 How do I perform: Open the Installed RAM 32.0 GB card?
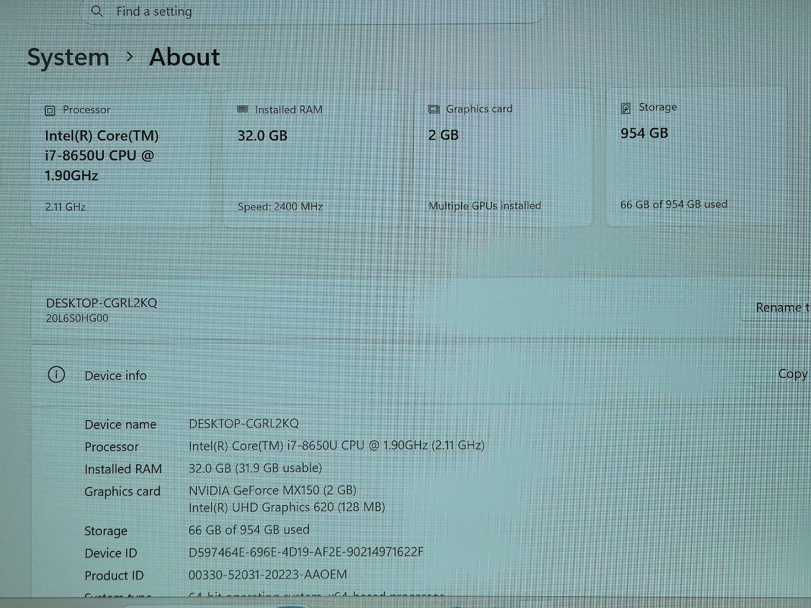(x=312, y=158)
